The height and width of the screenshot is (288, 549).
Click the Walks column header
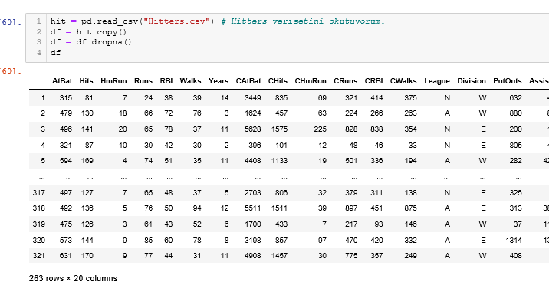coord(190,81)
